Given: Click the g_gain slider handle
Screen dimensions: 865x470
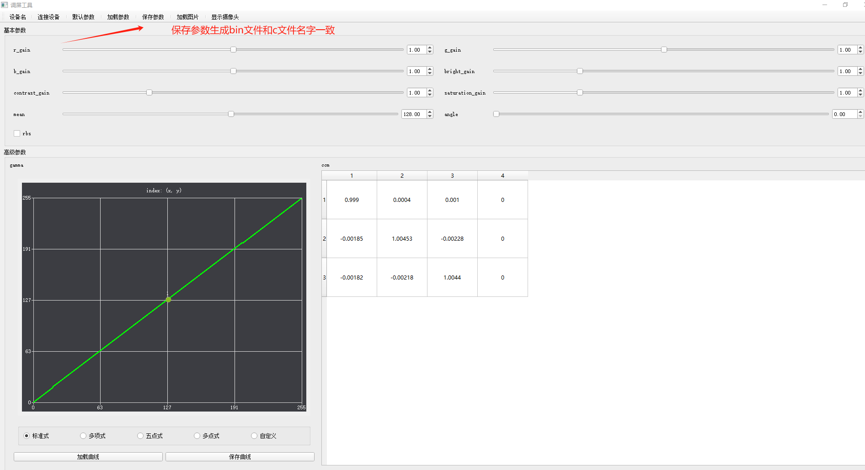Looking at the screenshot, I should (664, 49).
